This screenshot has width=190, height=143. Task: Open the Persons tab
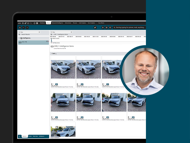(75, 23)
